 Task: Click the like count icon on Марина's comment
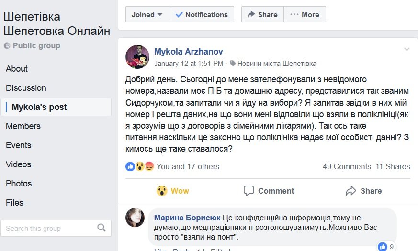coord(383,247)
